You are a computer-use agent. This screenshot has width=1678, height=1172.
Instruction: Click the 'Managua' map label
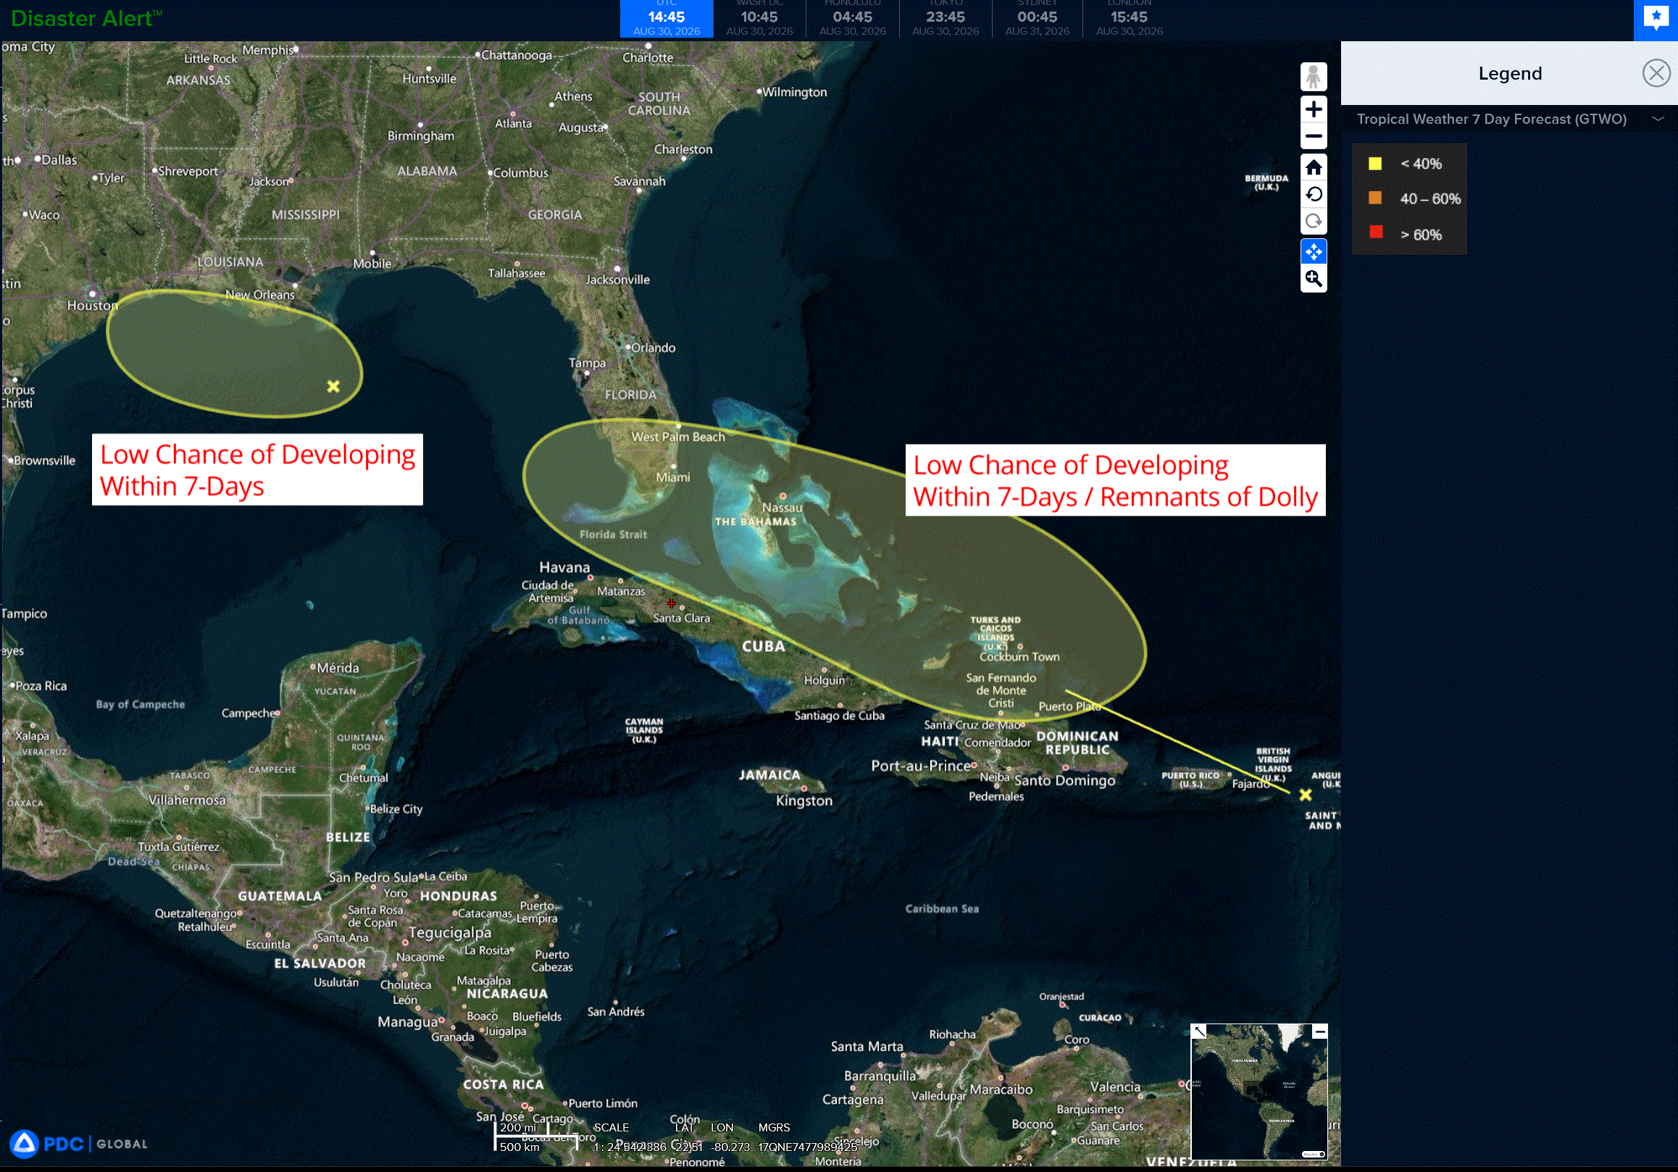pyautogui.click(x=408, y=1022)
